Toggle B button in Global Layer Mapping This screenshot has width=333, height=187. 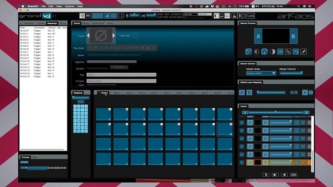(249, 92)
